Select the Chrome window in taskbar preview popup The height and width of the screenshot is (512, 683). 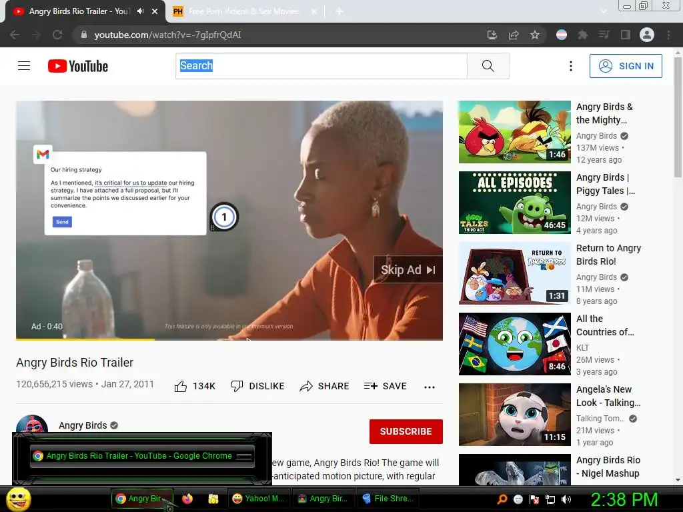(x=142, y=456)
